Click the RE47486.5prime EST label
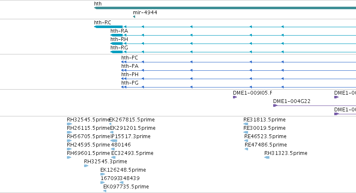356x193 pixels. 266,145
